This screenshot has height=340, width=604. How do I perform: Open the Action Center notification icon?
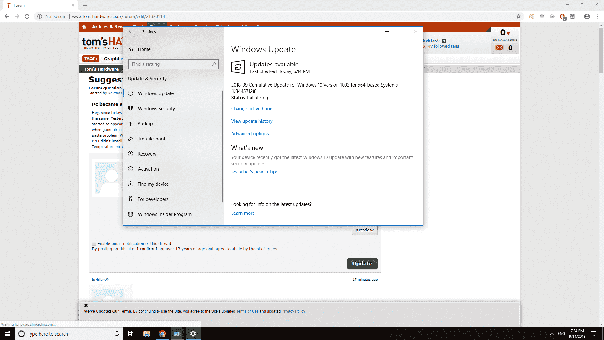[x=594, y=334]
